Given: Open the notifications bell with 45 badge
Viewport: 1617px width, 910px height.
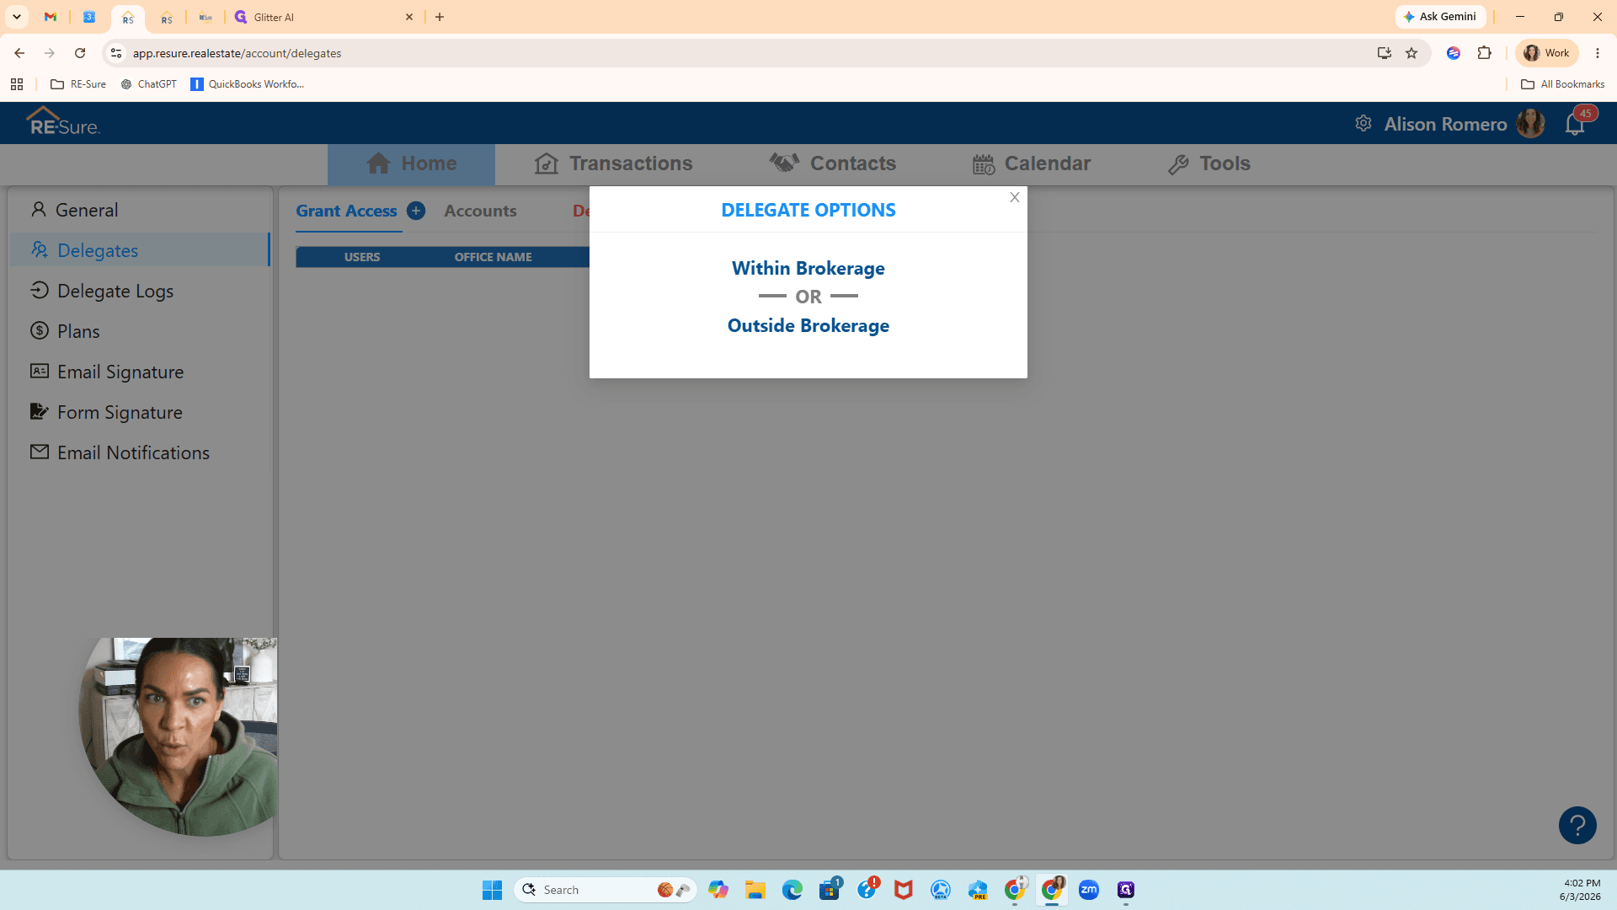Looking at the screenshot, I should tap(1575, 124).
